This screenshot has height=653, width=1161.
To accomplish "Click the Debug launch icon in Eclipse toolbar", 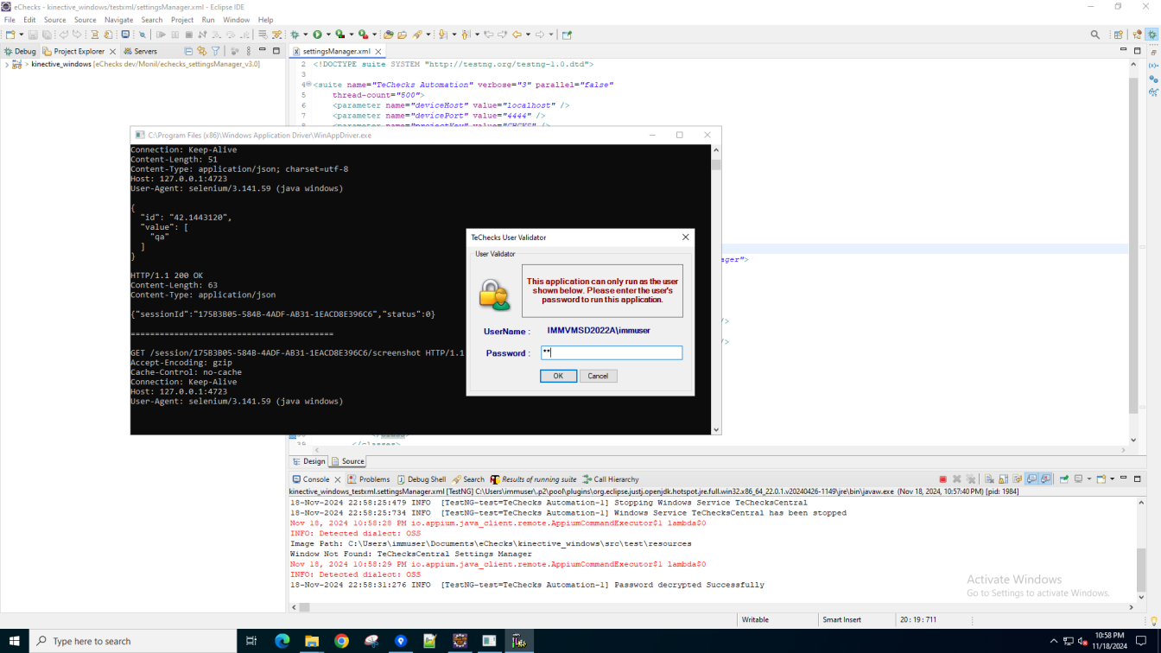I will [x=295, y=35].
